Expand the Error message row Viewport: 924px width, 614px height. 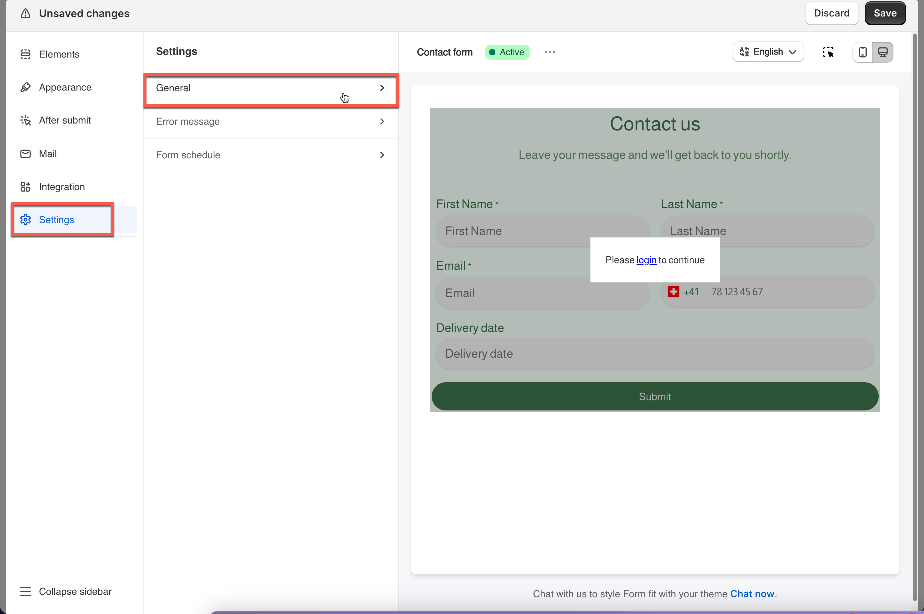(x=271, y=121)
